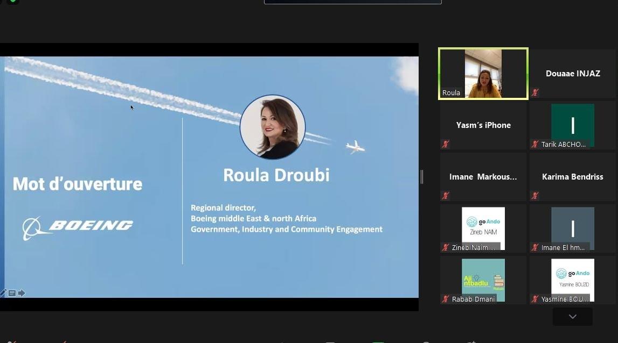Click the airplane image on slide
Image resolution: width=618 pixels, height=343 pixels.
coord(355,147)
